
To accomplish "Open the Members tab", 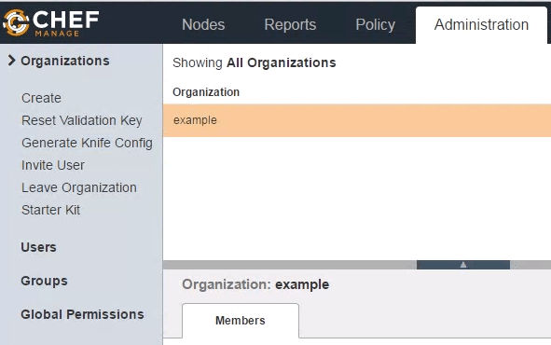I will tap(241, 321).
